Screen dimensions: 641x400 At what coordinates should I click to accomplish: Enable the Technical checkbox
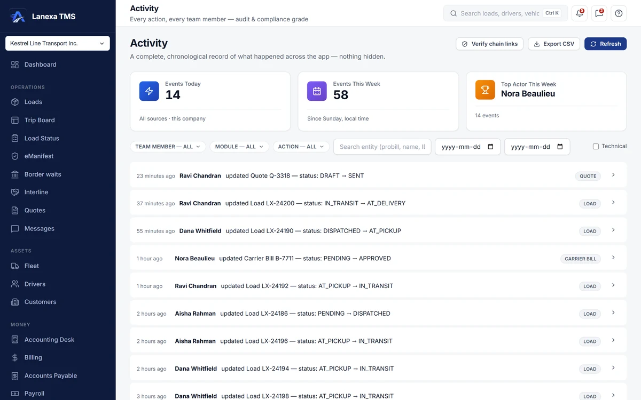click(x=596, y=146)
